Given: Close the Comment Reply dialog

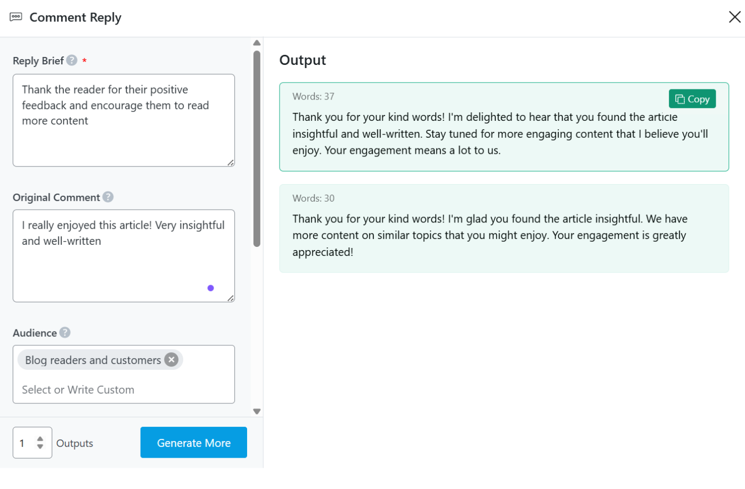Looking at the screenshot, I should pos(734,17).
